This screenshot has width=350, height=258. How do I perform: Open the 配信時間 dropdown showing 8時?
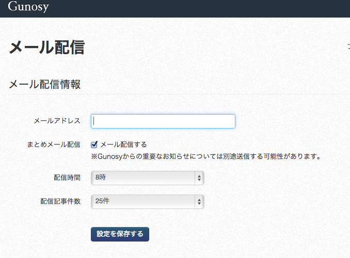[148, 178]
